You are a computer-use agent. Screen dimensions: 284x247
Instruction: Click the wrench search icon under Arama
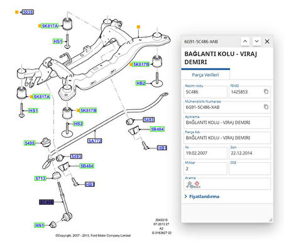[188, 184]
